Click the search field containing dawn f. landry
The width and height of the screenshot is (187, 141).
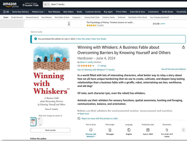pos(118,4)
